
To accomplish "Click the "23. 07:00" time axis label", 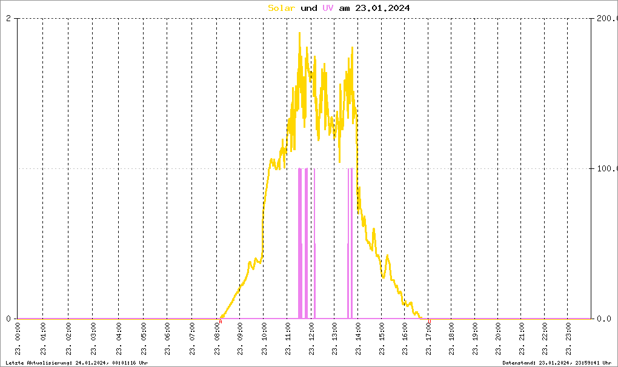I will (192, 339).
